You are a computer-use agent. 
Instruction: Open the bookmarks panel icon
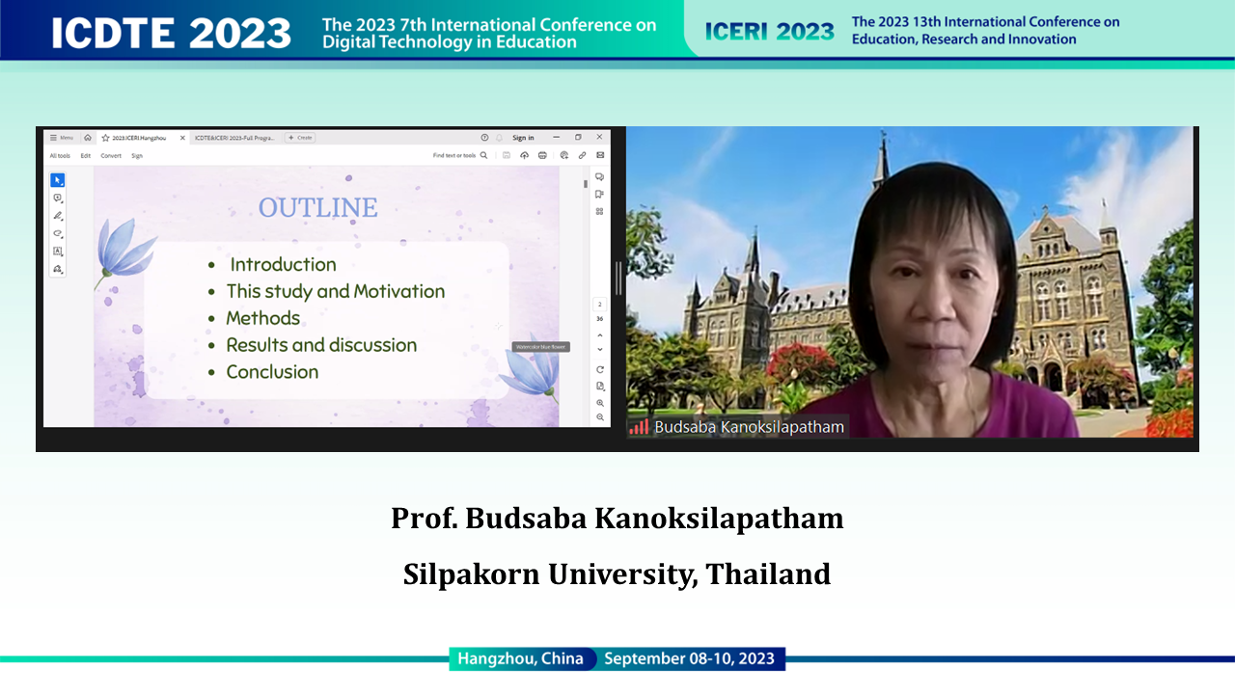click(599, 194)
